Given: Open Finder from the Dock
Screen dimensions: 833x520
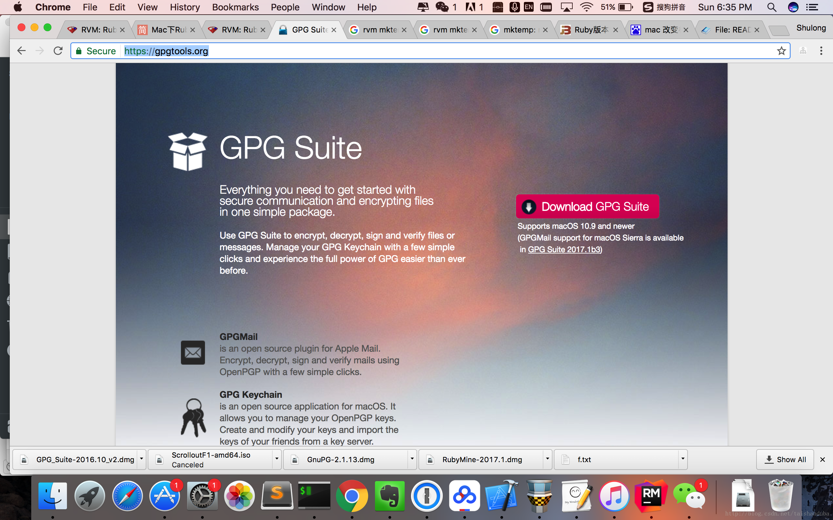Looking at the screenshot, I should [x=52, y=496].
